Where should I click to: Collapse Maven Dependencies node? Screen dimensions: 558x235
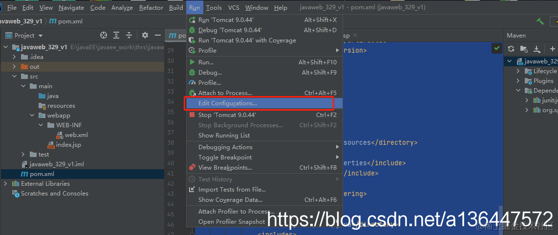click(x=518, y=91)
